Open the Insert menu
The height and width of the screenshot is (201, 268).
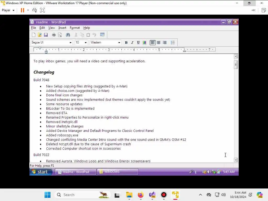click(62, 28)
